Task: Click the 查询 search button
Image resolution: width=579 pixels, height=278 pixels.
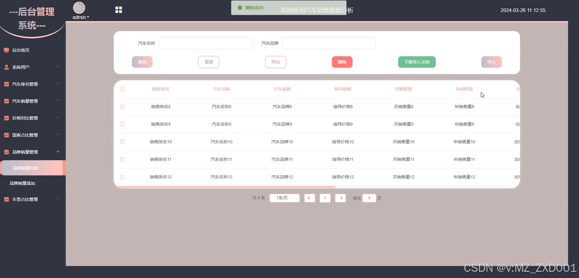Action: point(142,62)
